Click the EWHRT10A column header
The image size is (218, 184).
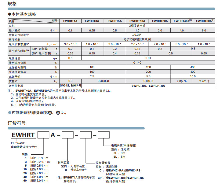coord(137,21)
